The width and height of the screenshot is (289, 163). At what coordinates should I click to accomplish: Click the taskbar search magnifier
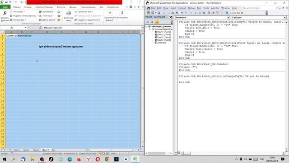pyautogui.click(x=14, y=159)
